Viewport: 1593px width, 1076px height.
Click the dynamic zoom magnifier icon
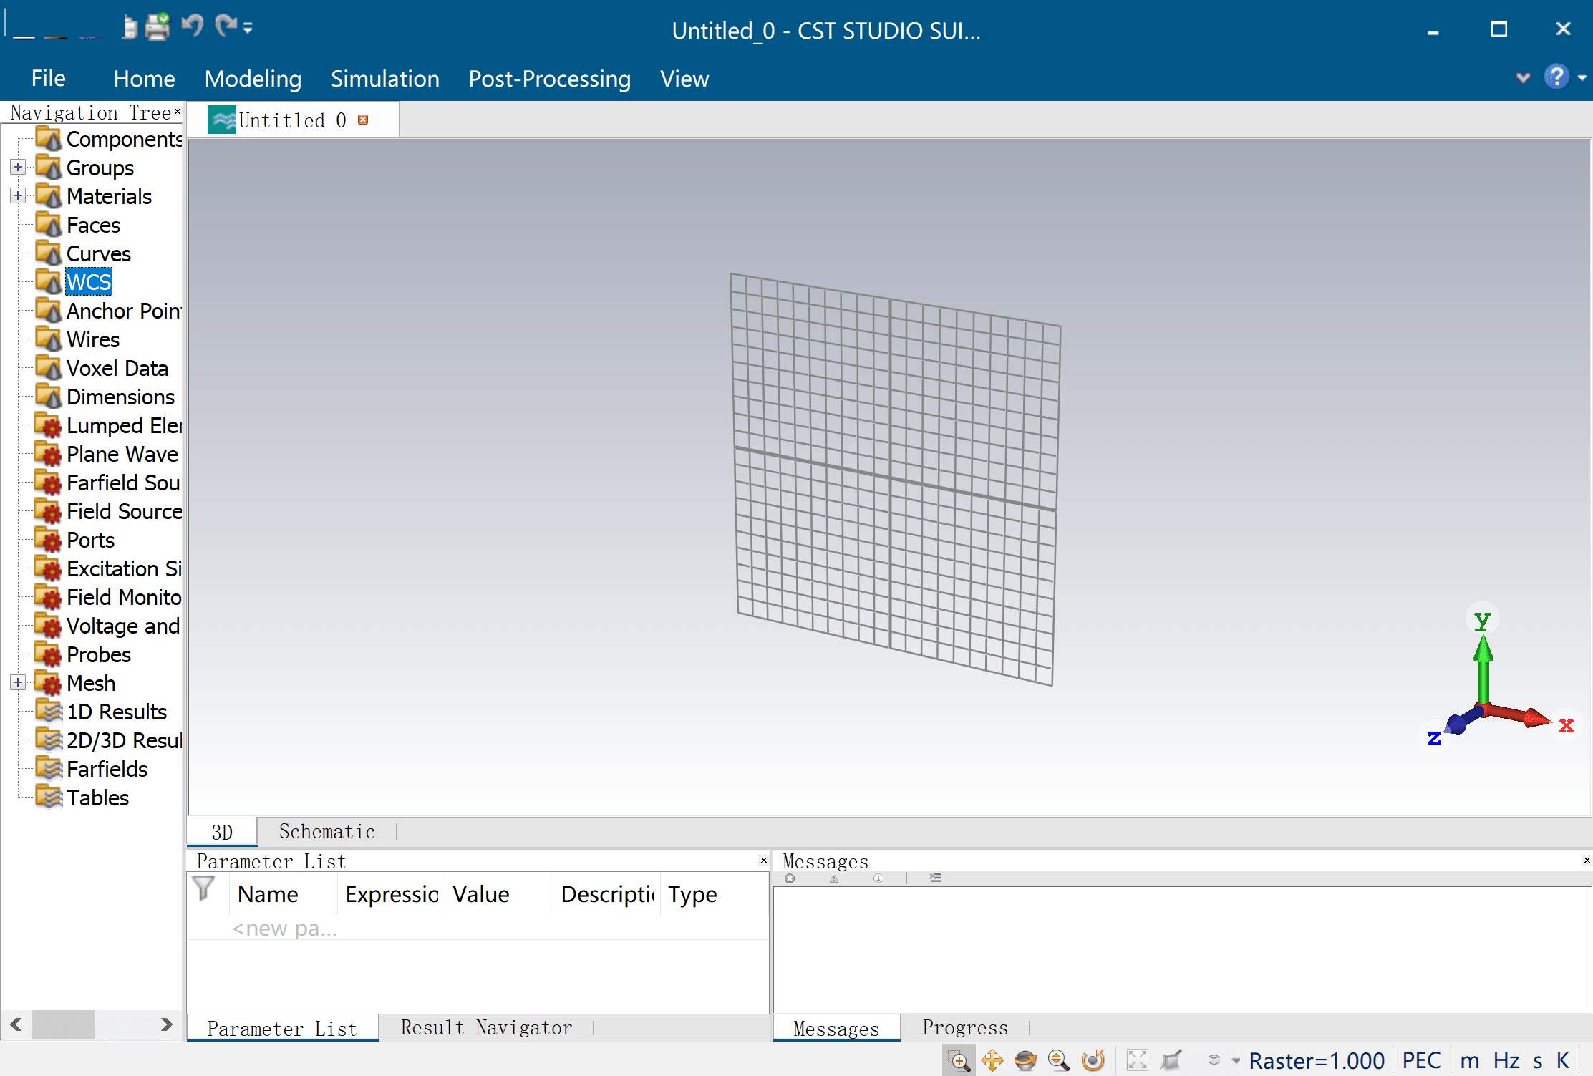point(1058,1060)
